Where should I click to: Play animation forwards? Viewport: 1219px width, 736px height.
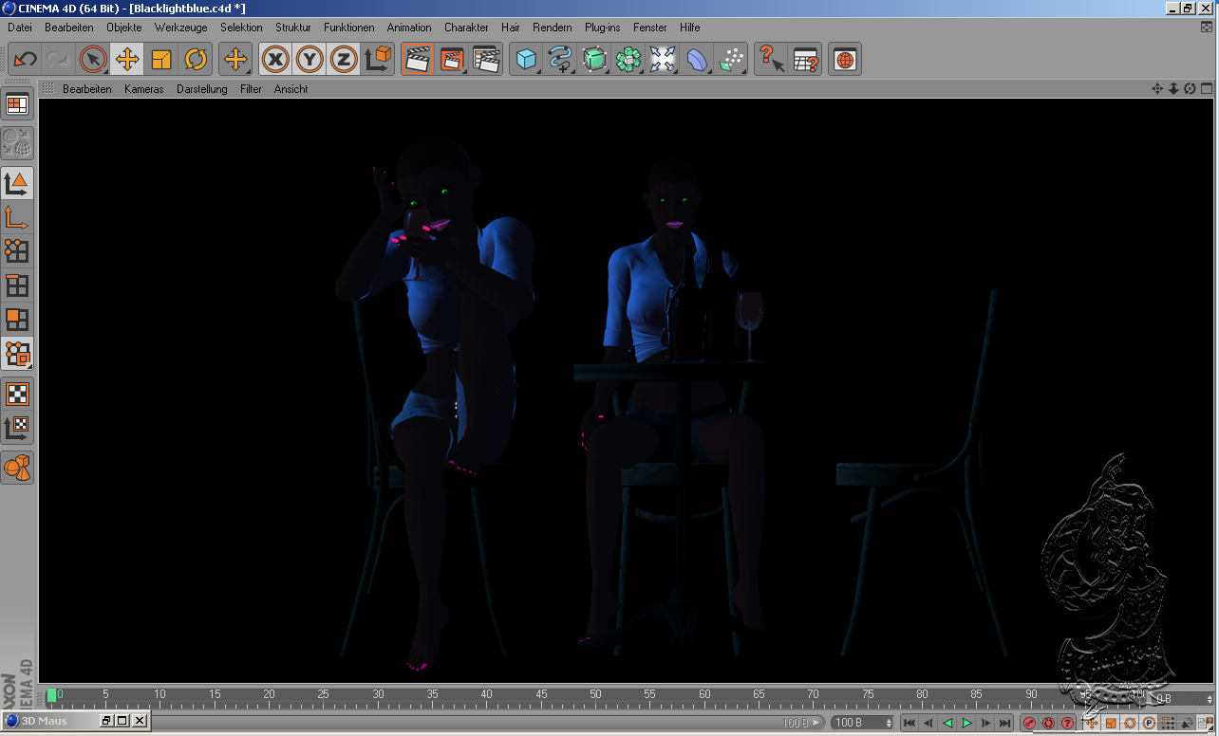point(966,724)
